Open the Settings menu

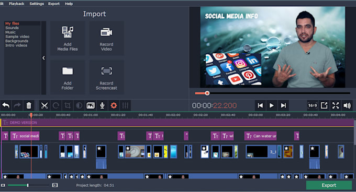tap(37, 4)
